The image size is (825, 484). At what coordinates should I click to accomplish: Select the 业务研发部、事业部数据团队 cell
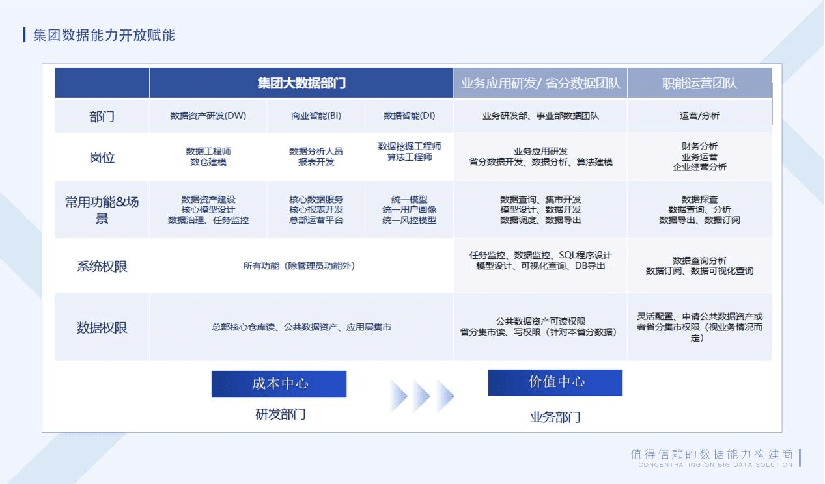(540, 116)
